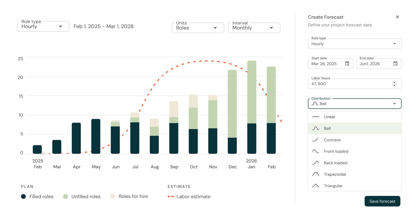Select Concave from the distribution list

pyautogui.click(x=355, y=140)
